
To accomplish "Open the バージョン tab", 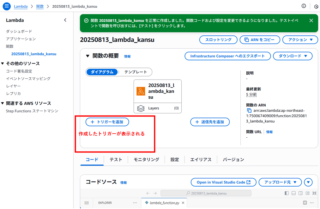I will pyautogui.click(x=233, y=160).
